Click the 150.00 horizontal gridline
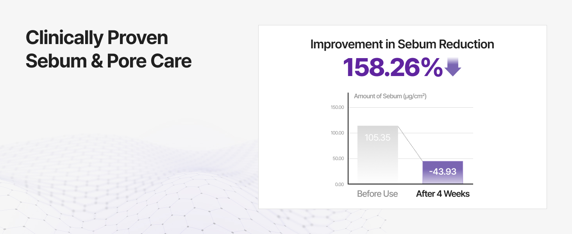 pyautogui.click(x=410, y=107)
